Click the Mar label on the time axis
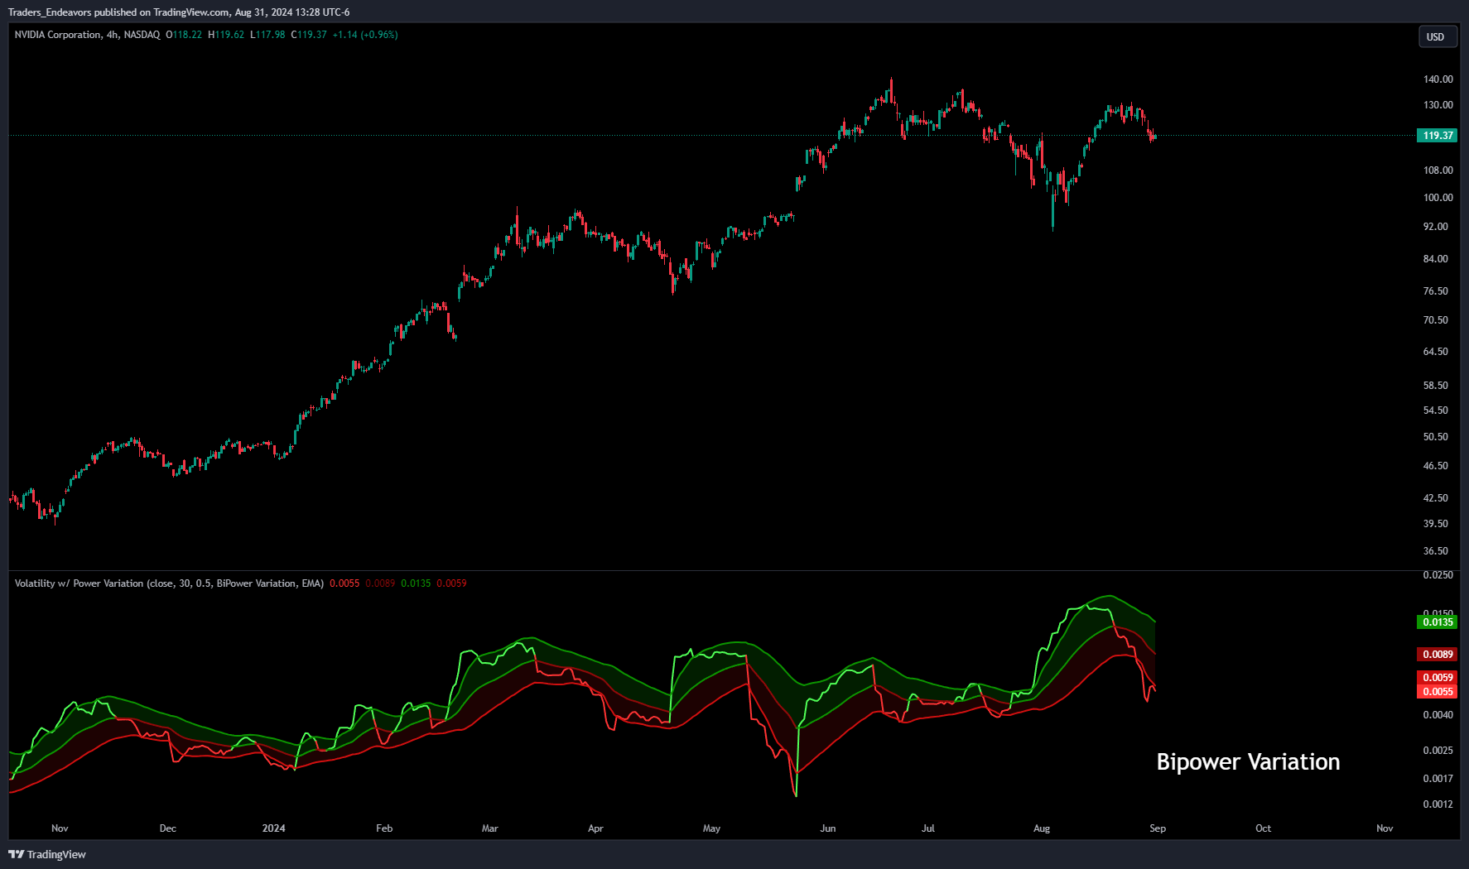The image size is (1469, 869). (489, 828)
